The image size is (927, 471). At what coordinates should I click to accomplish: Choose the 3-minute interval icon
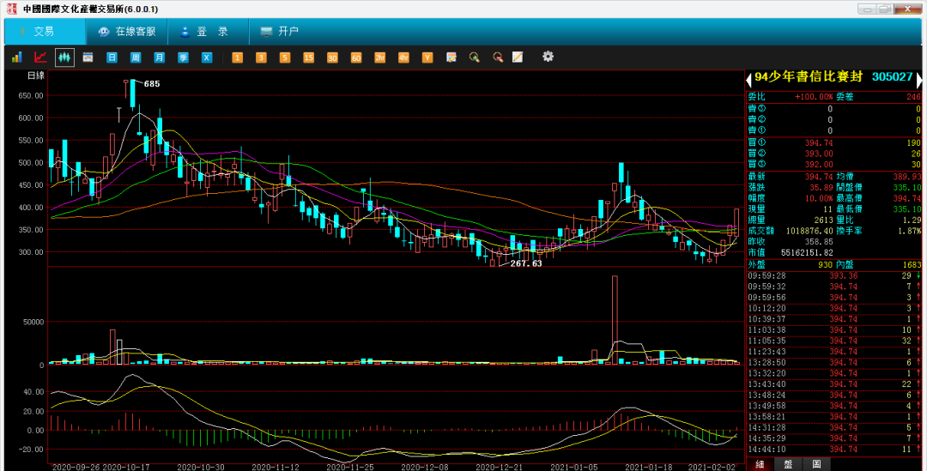point(261,57)
